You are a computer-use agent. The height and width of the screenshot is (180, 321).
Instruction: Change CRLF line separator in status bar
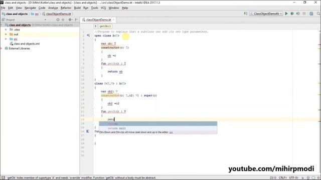[282, 178]
